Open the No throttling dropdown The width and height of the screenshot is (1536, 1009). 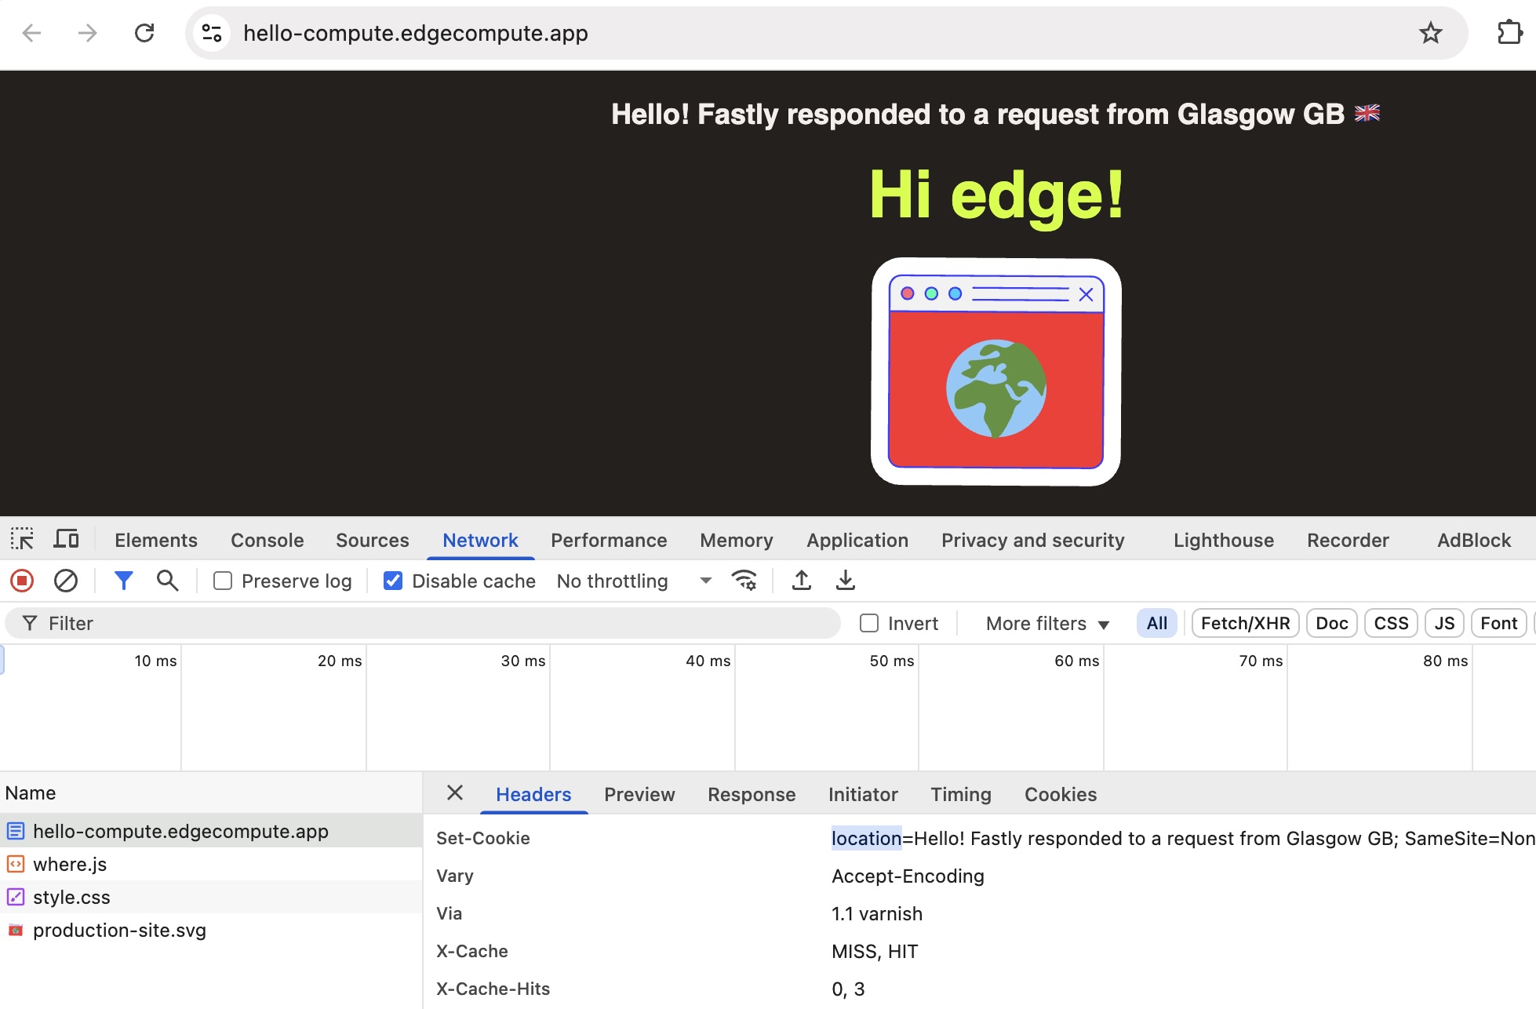click(x=634, y=581)
